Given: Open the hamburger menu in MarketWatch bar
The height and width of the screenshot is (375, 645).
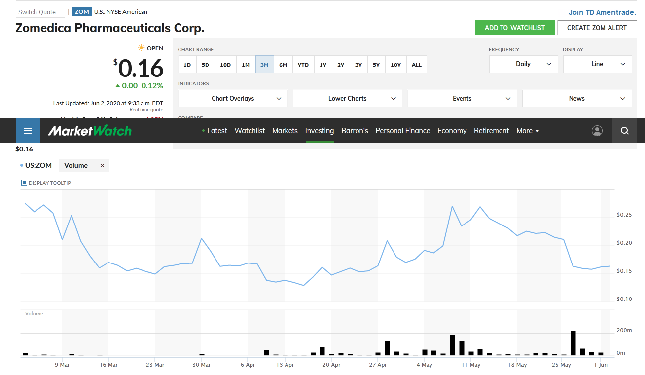Looking at the screenshot, I should (28, 131).
